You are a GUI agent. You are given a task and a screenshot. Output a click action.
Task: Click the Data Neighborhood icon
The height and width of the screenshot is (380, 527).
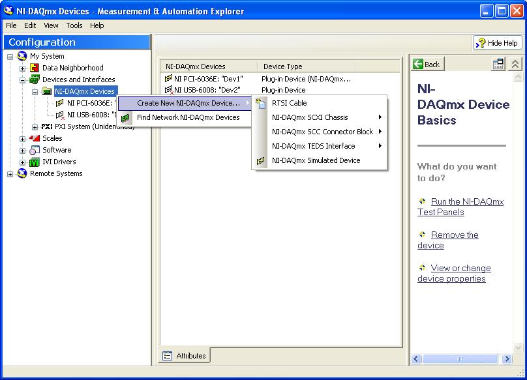tap(35, 68)
